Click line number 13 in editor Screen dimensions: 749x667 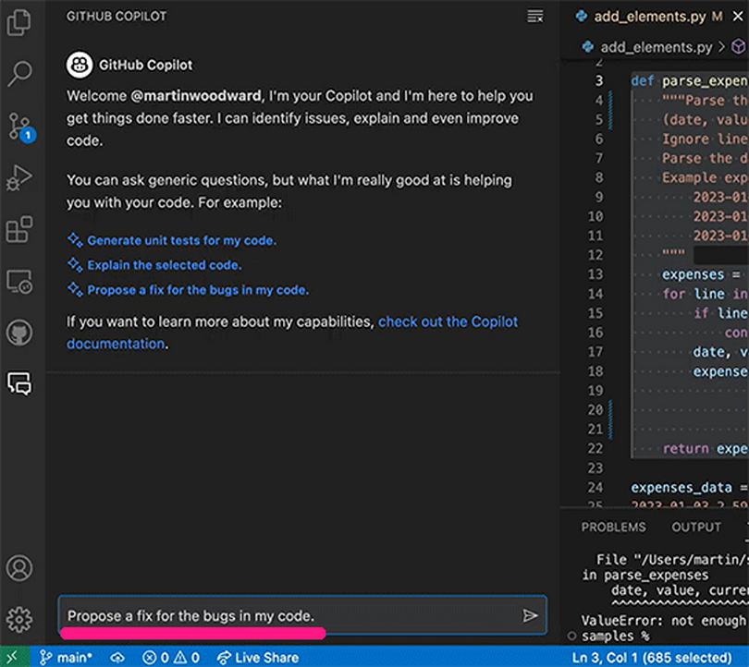tap(596, 274)
